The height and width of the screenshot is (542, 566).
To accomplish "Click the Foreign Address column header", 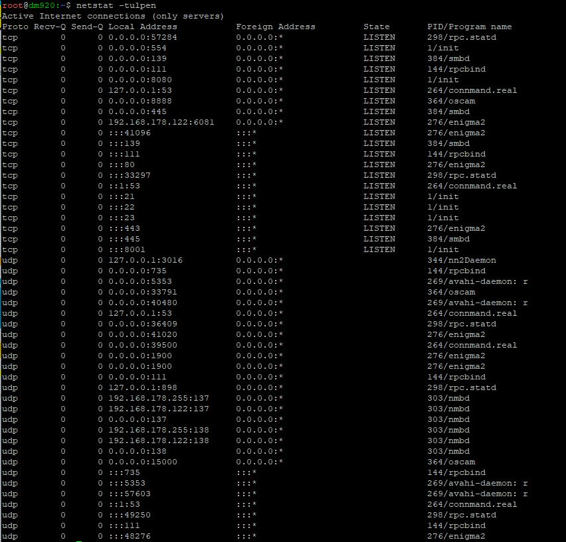I will pos(276,27).
